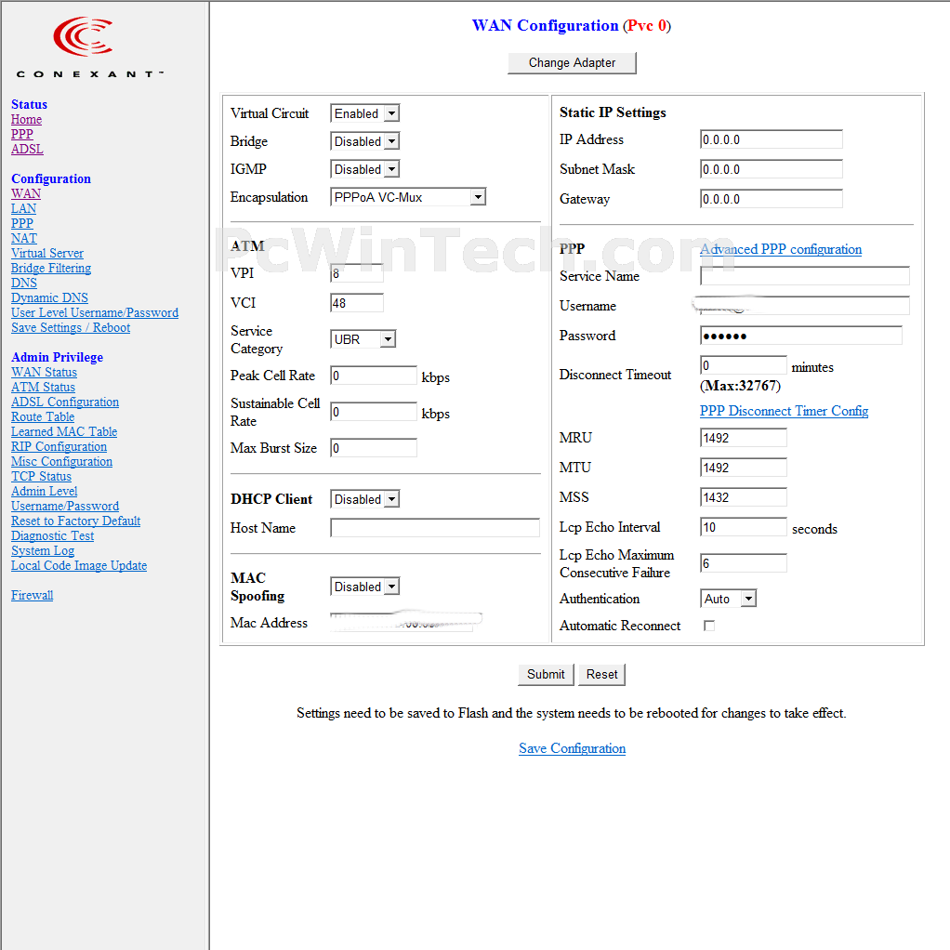Viewport: 950px width, 950px height.
Task: Click the Change Adapter button
Action: 572,62
